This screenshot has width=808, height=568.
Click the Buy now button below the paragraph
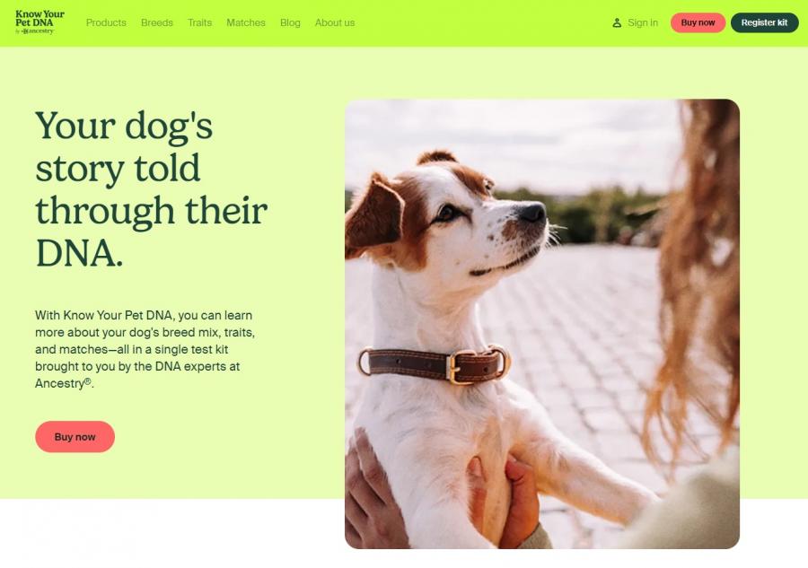75,437
